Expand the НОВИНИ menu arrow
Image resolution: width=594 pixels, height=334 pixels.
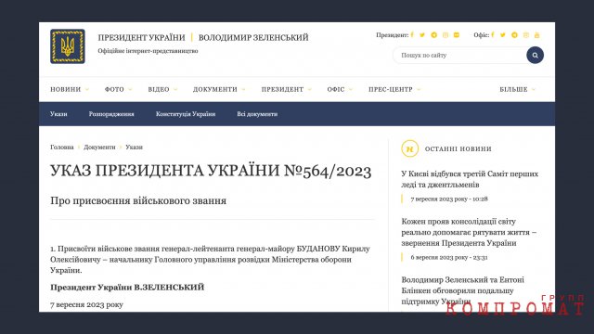click(x=86, y=89)
